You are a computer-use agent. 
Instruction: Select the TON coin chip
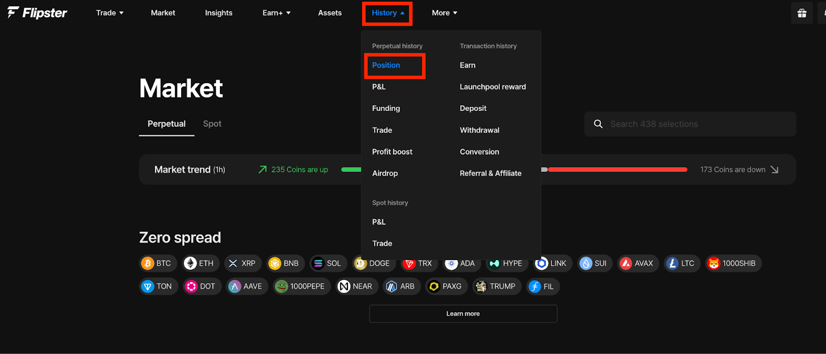158,286
